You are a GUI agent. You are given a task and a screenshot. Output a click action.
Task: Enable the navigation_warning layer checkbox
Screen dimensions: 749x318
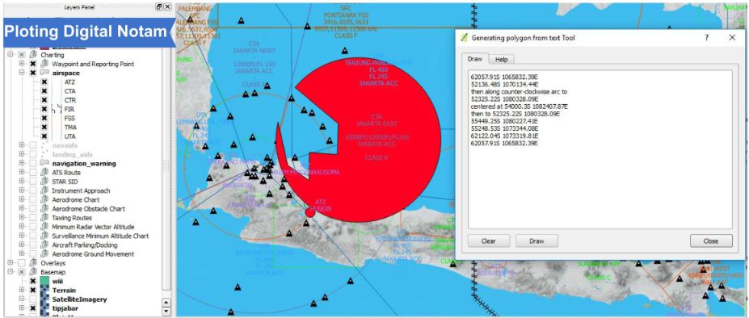coord(32,163)
